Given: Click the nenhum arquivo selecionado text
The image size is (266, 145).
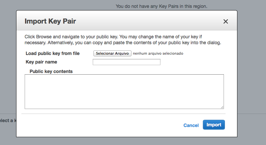Looking at the screenshot, I should pos(158,53).
